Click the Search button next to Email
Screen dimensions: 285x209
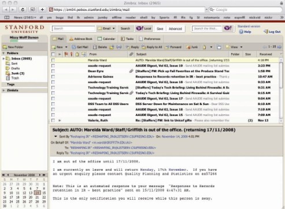[125, 28]
